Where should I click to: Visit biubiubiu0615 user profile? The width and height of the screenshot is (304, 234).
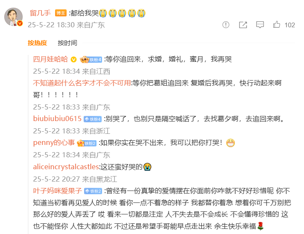[x=57, y=118]
